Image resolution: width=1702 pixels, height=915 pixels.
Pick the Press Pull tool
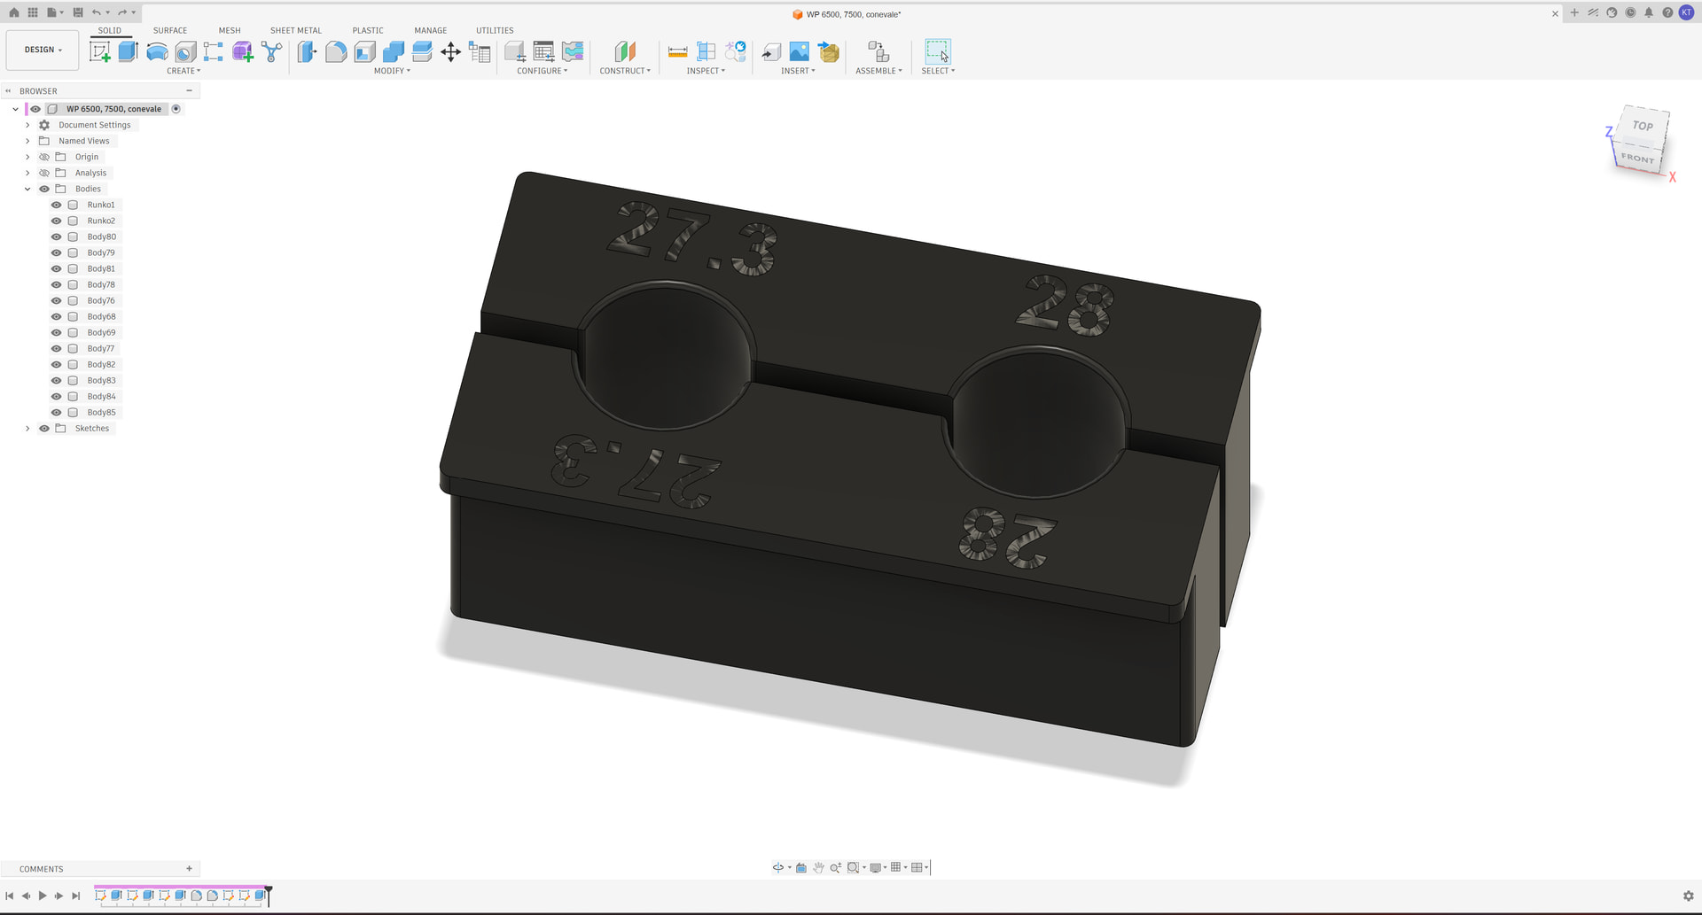point(307,52)
